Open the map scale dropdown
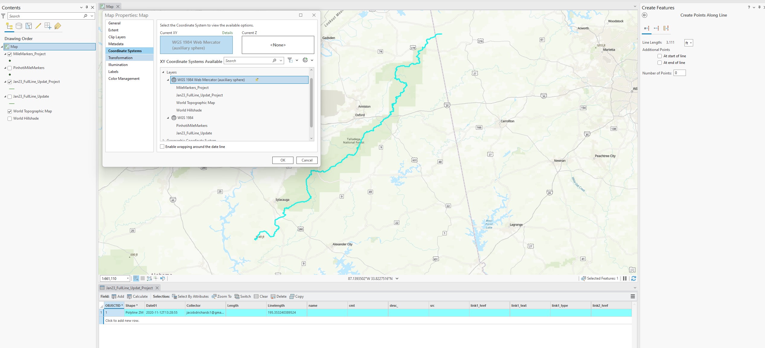 [x=128, y=279]
